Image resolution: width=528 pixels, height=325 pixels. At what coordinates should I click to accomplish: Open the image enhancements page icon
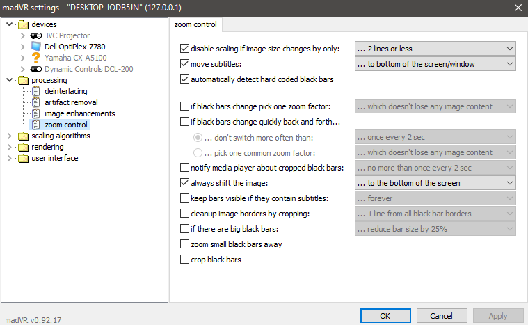click(x=35, y=113)
